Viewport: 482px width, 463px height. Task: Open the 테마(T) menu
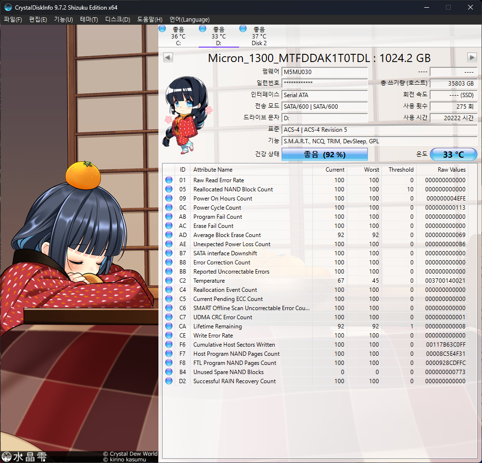click(x=89, y=20)
